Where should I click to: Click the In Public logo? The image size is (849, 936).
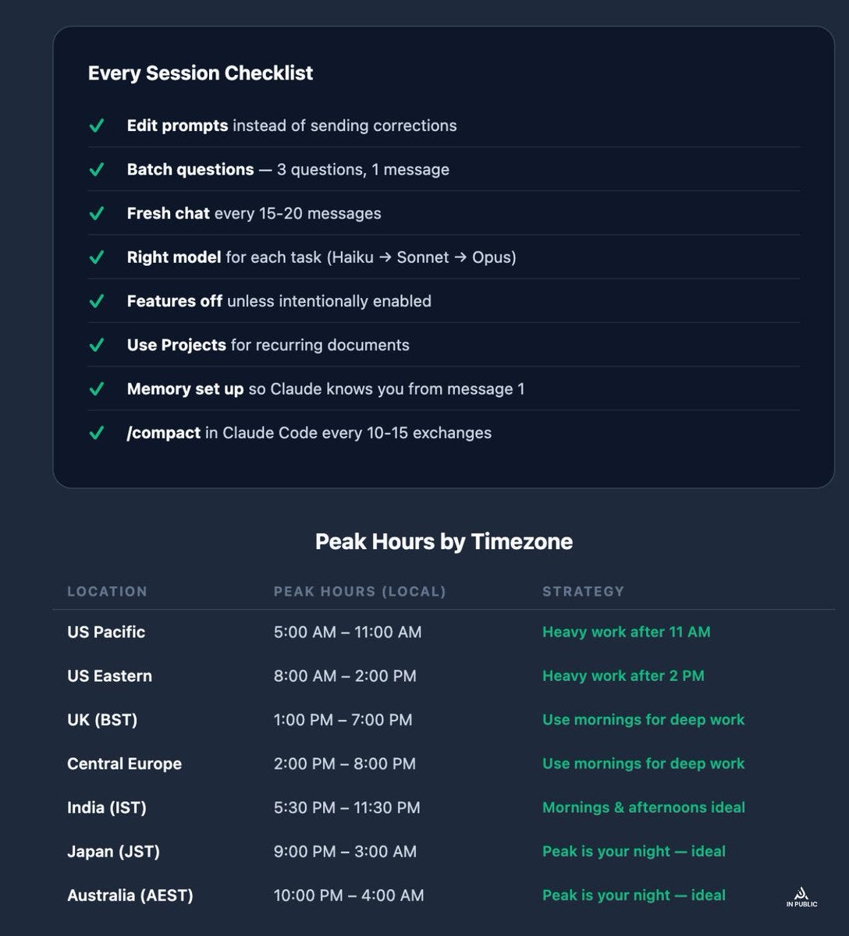pyautogui.click(x=801, y=897)
